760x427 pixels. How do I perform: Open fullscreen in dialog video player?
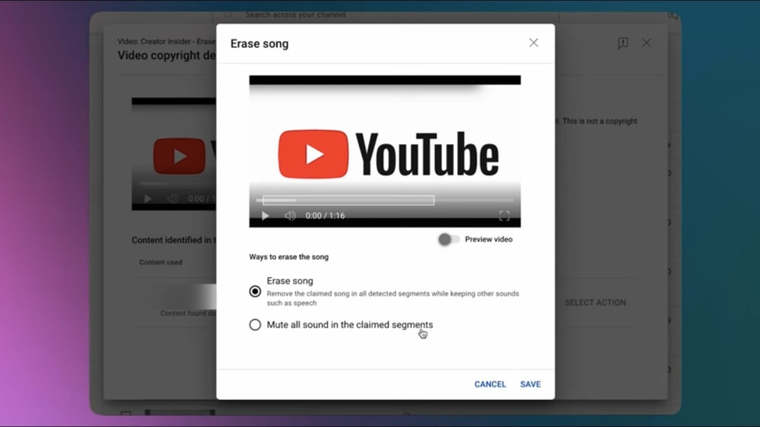point(504,216)
